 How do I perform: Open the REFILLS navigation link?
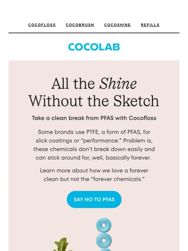point(150,25)
